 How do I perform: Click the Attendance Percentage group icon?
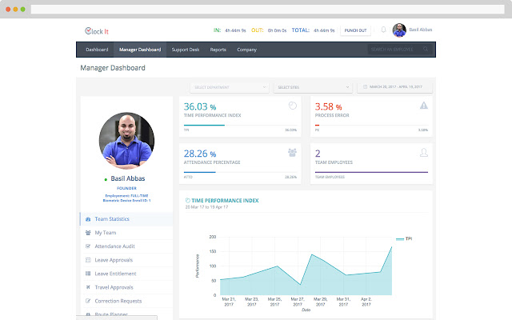(292, 152)
